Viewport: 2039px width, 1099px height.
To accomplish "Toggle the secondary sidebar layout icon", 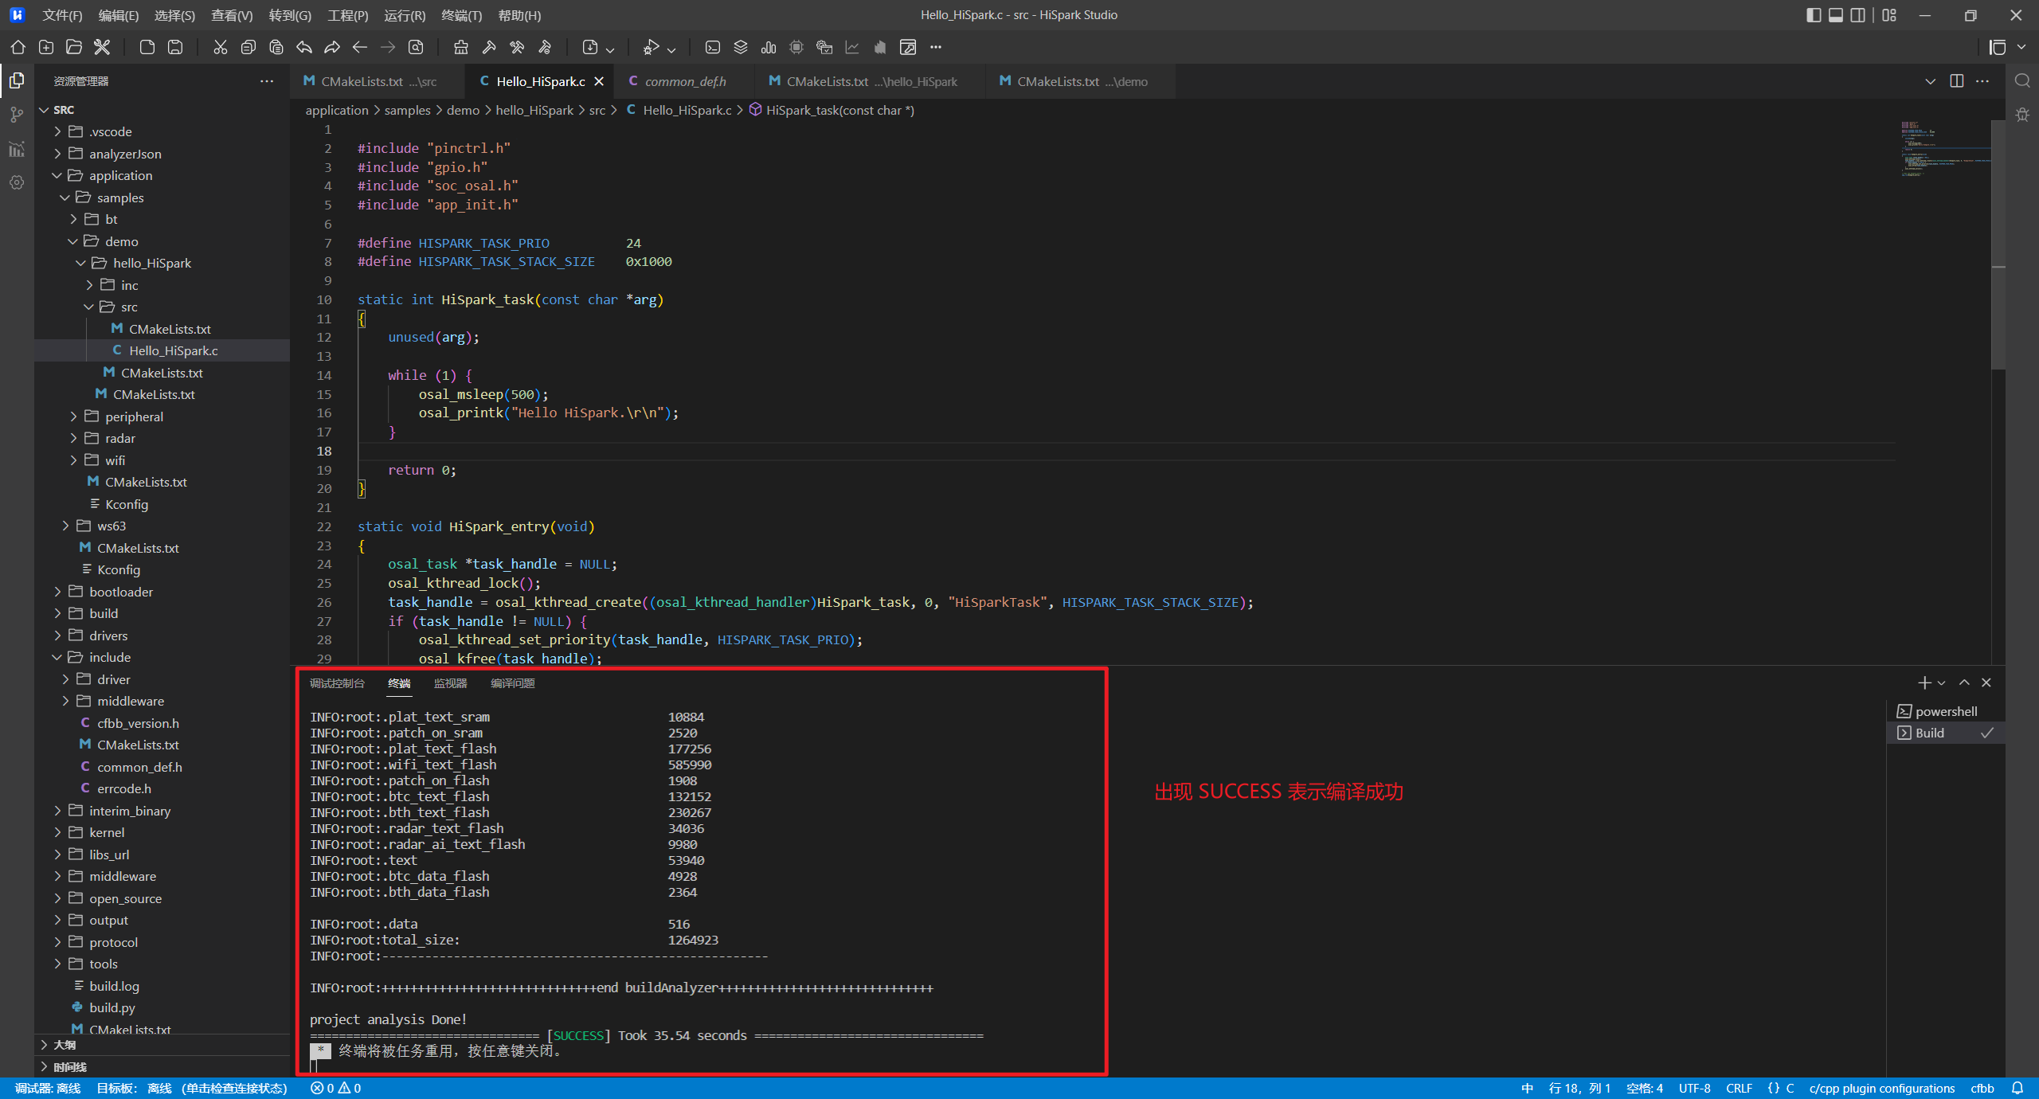I will click(x=1857, y=15).
